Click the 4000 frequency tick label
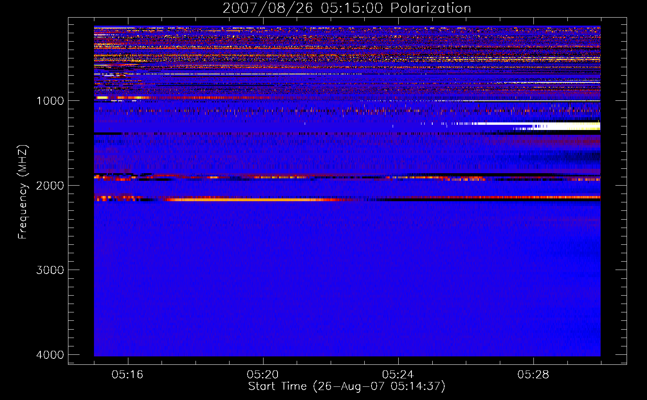The height and width of the screenshot is (400, 647). [x=50, y=355]
